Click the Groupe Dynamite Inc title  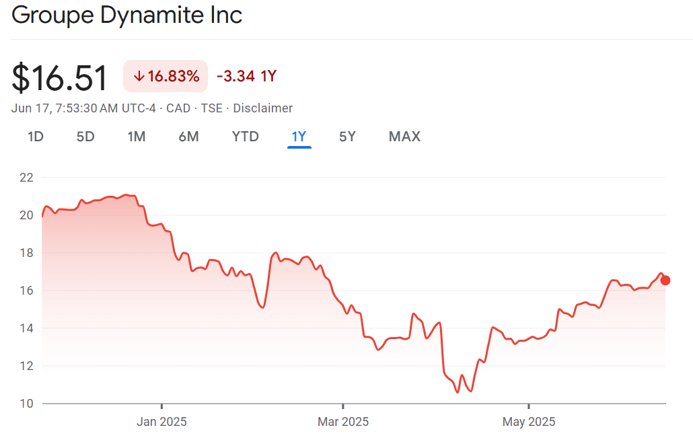pos(127,15)
